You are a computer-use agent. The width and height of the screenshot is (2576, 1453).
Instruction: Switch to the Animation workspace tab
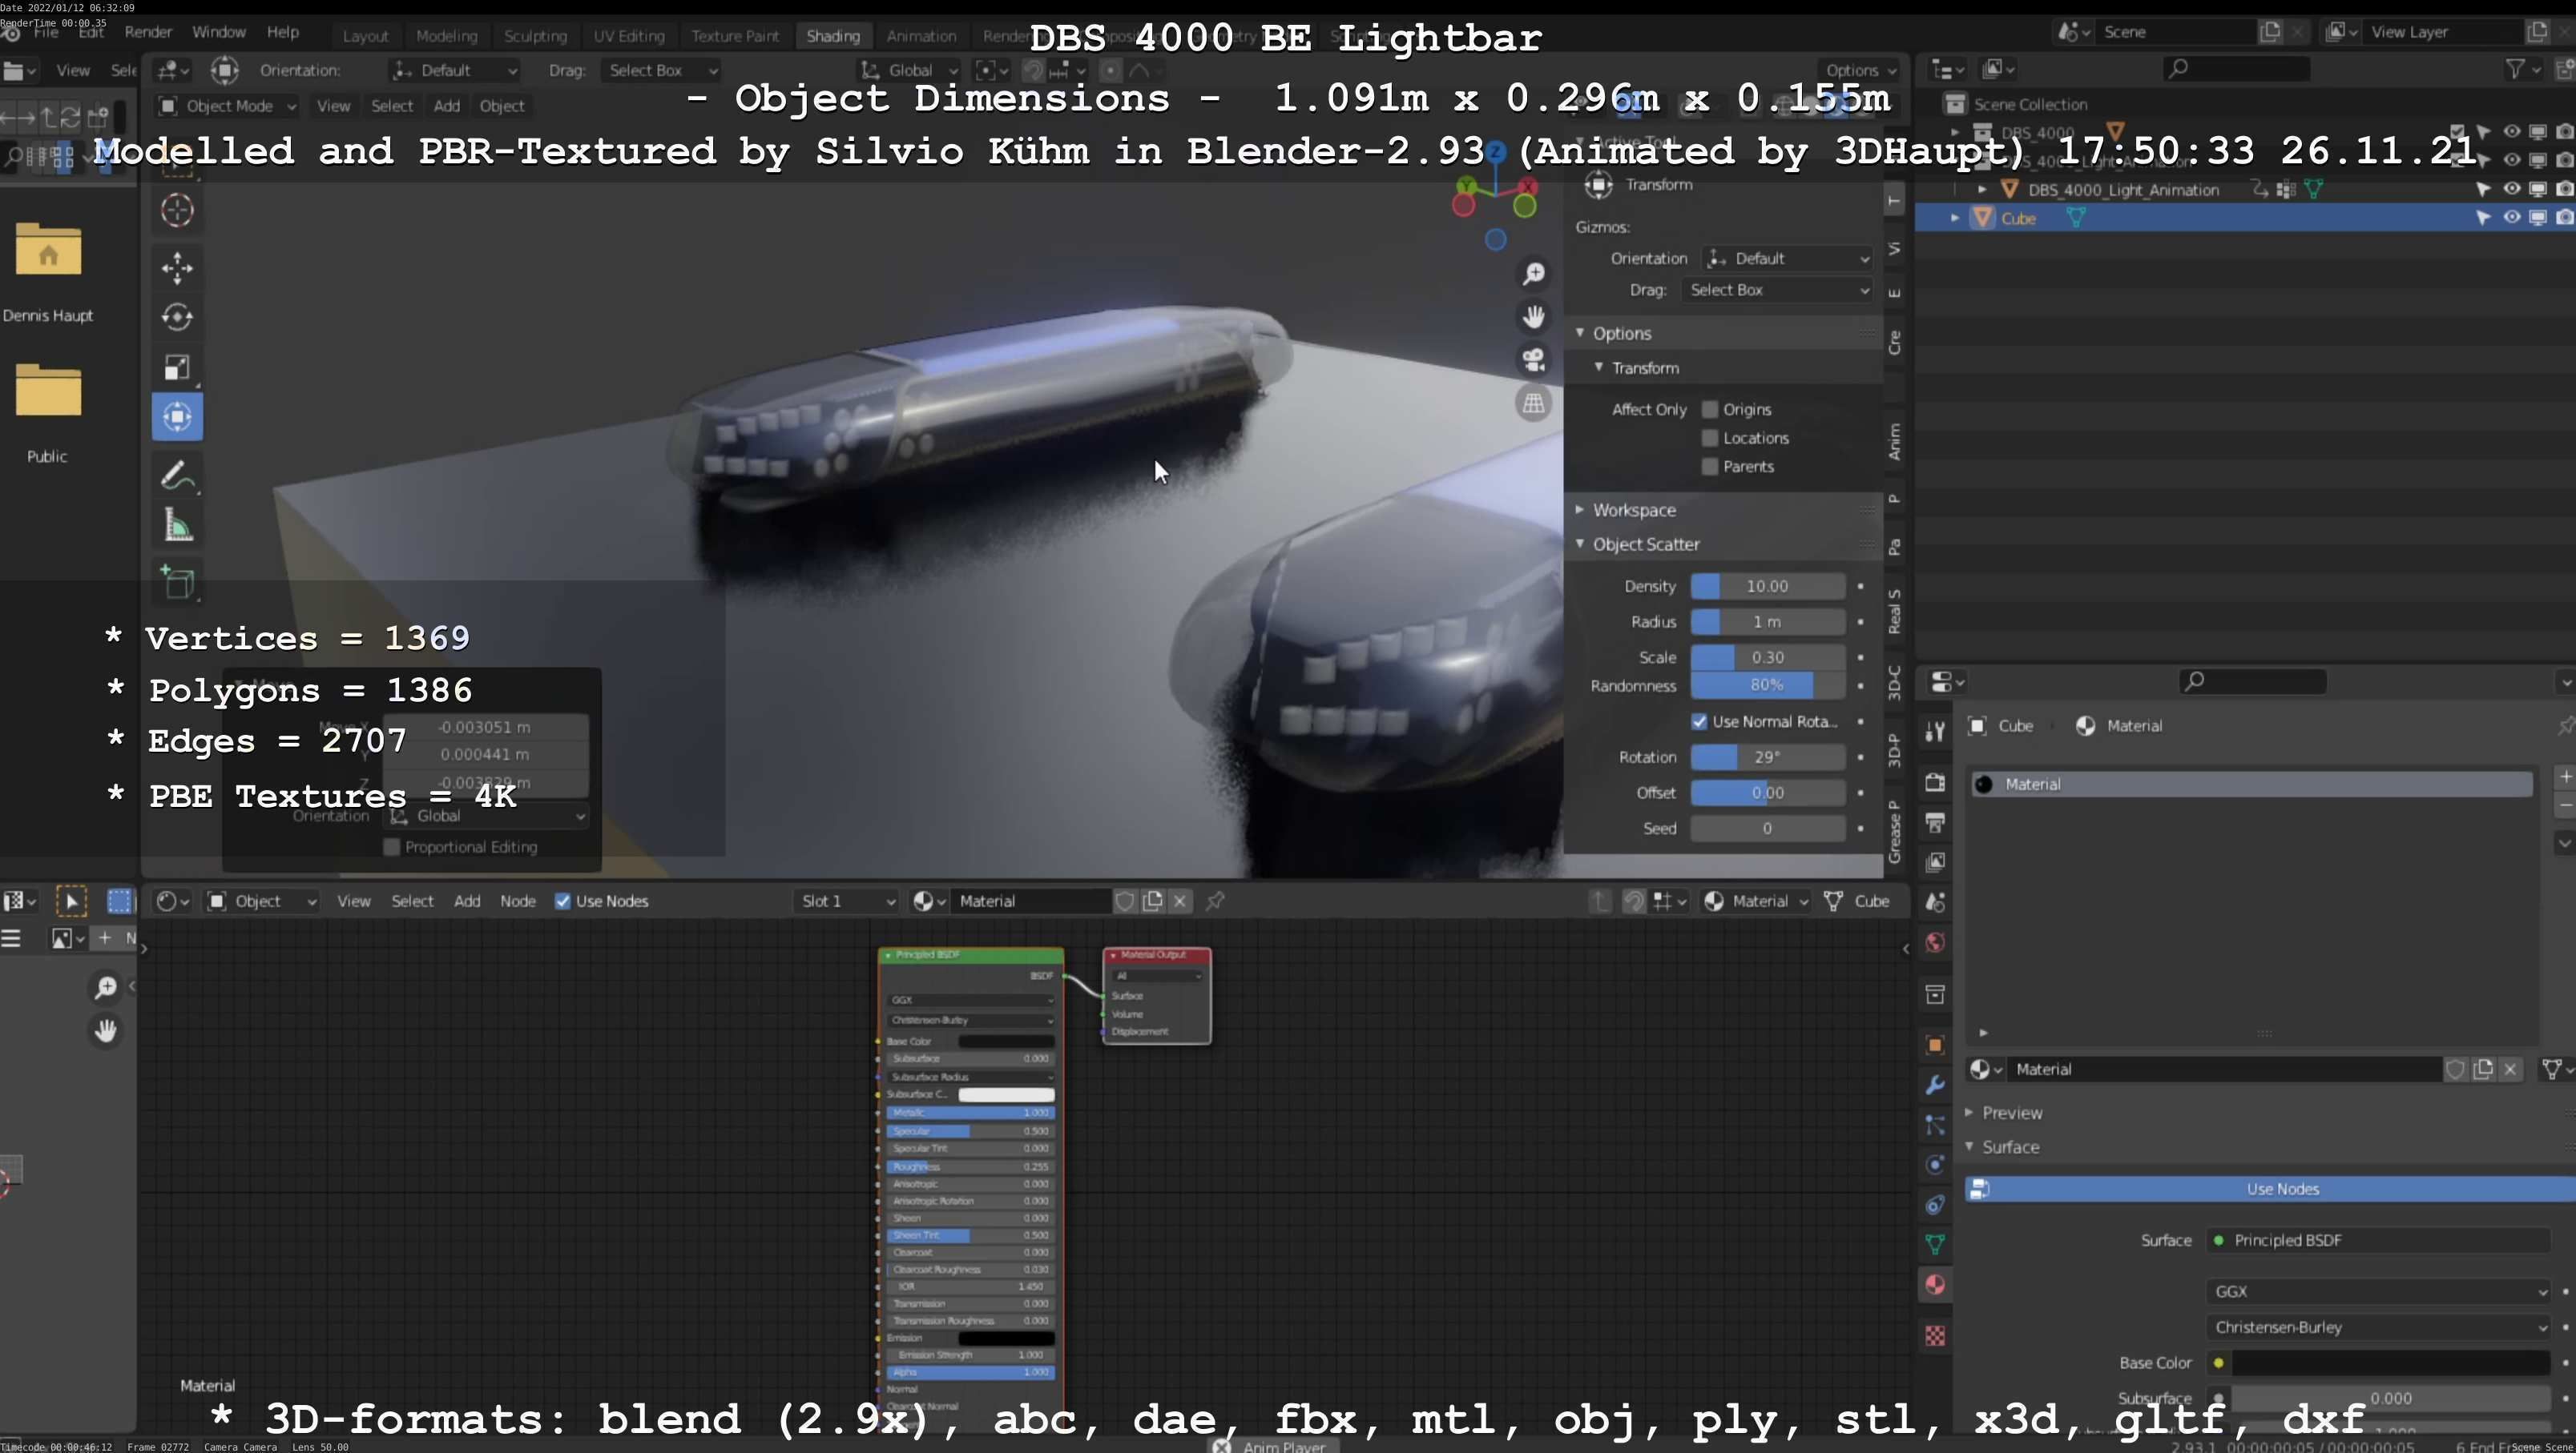(921, 36)
